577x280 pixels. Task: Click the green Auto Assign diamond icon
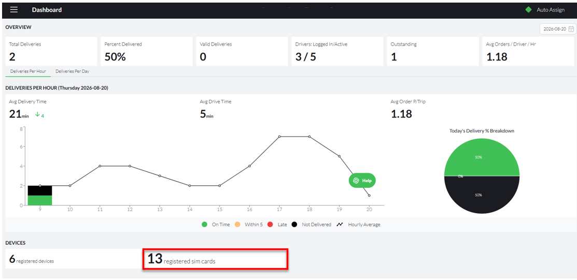[x=528, y=10]
